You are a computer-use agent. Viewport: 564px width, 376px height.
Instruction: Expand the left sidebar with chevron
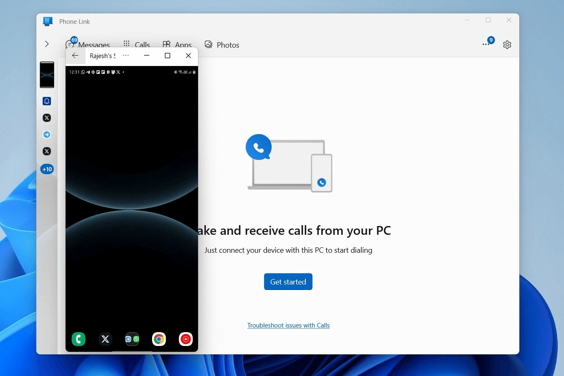pos(47,44)
